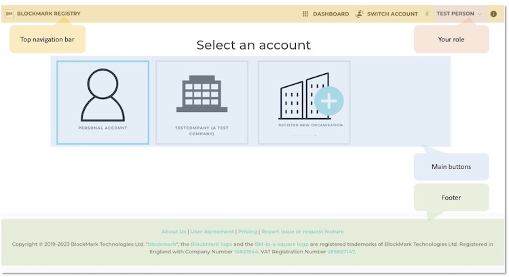Click the pound currency icon

[427, 14]
